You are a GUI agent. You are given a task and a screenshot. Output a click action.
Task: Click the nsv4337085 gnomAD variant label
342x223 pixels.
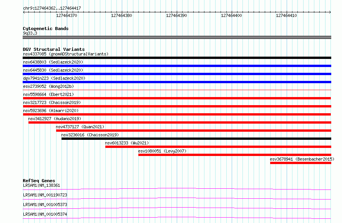(66, 54)
